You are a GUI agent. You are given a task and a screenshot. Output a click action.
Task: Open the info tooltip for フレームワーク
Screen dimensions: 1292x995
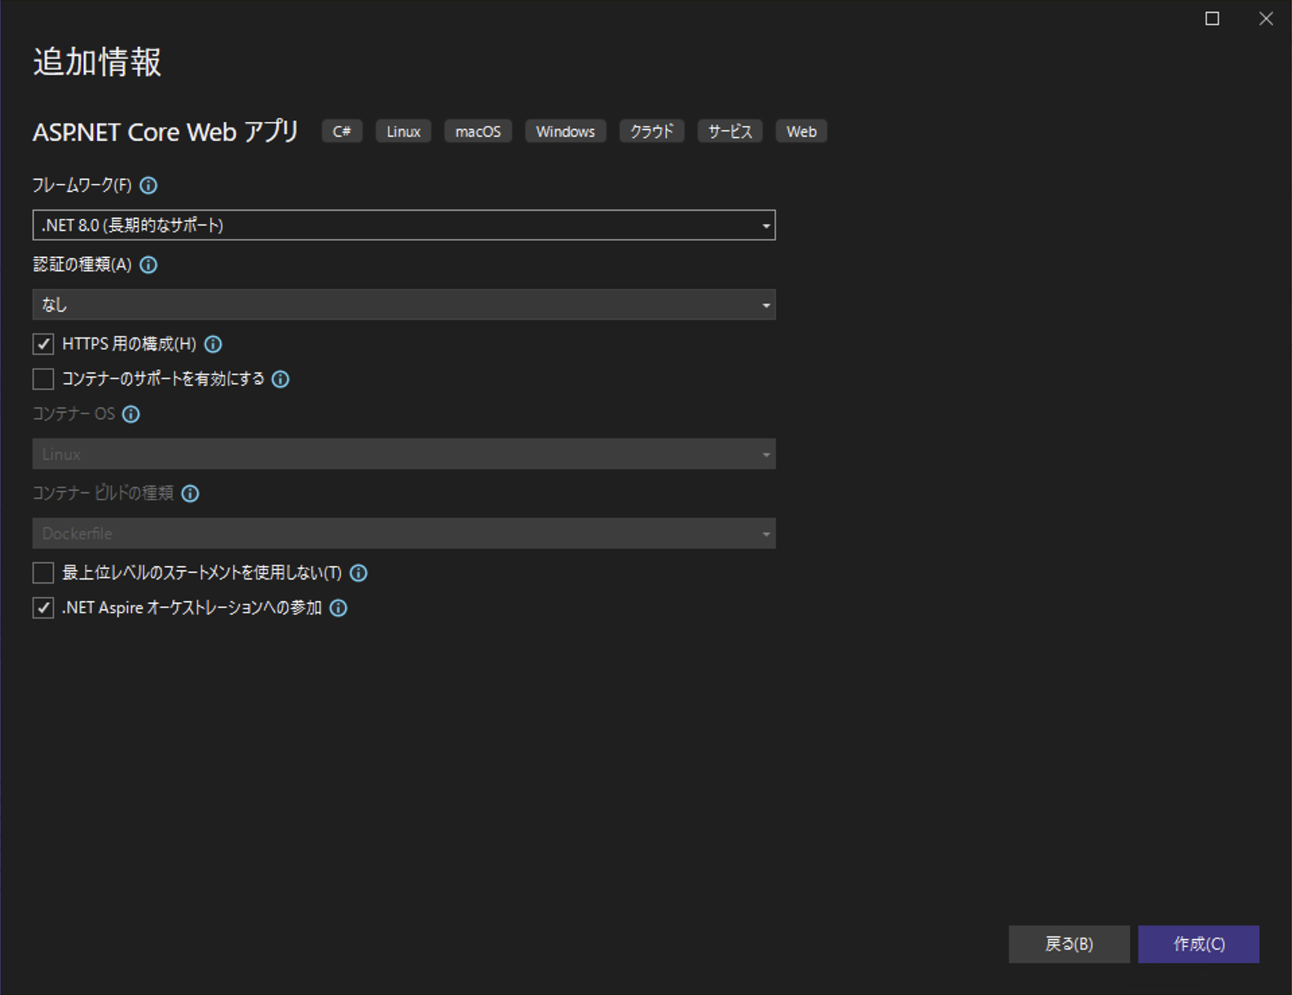click(x=148, y=185)
